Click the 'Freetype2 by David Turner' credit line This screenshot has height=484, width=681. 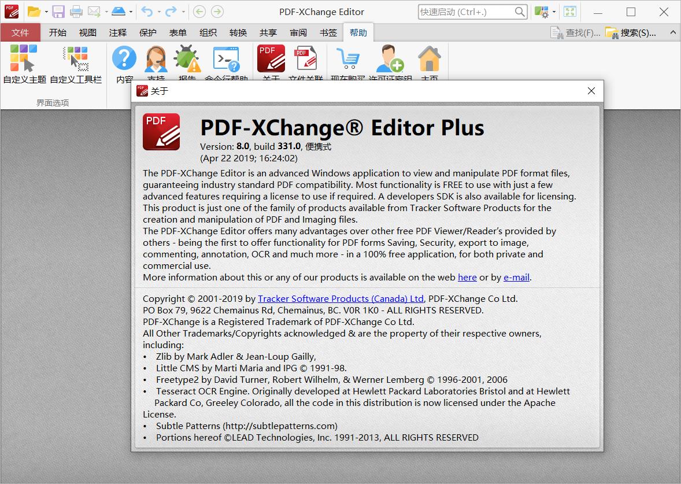(332, 380)
